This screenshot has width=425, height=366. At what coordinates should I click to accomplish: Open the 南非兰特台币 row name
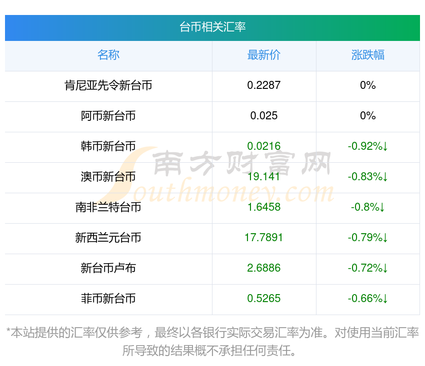[x=108, y=207]
